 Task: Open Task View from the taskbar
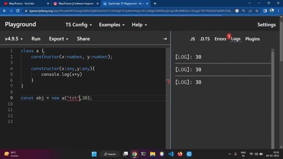[x=126, y=154]
